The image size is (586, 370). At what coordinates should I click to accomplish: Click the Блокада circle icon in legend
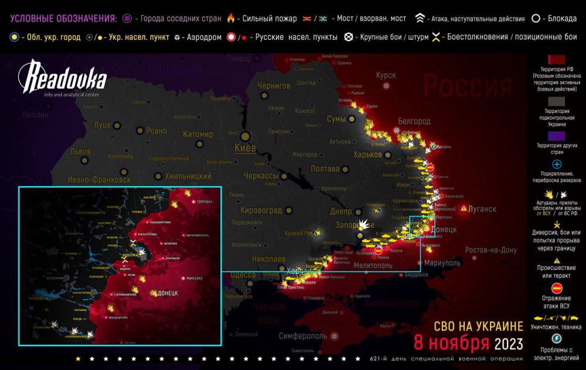(536, 19)
